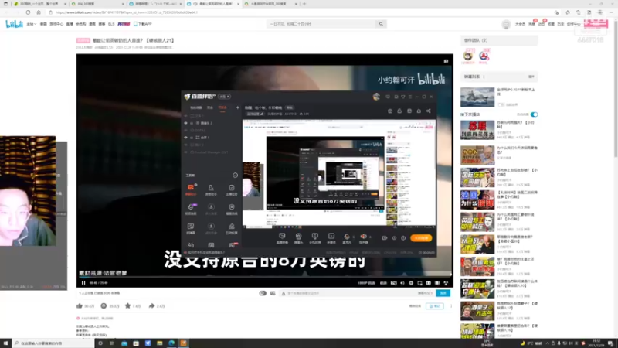Click the report video link
This screenshot has width=618, height=348.
(415, 306)
